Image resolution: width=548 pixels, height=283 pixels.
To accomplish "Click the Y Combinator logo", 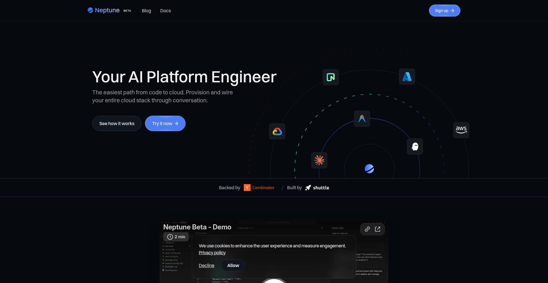I will tap(259, 188).
